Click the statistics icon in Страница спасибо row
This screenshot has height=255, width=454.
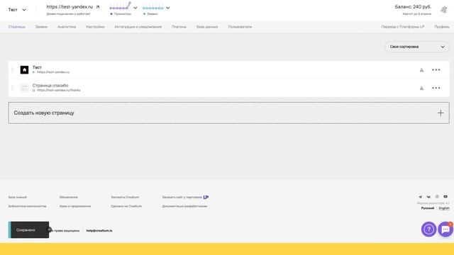pos(421,88)
